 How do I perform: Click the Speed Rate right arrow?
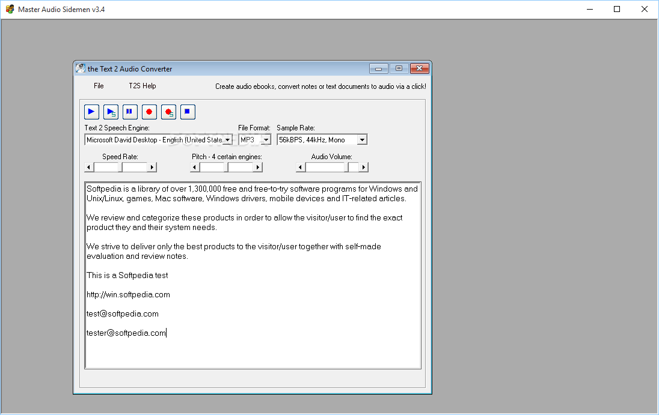pyautogui.click(x=152, y=168)
